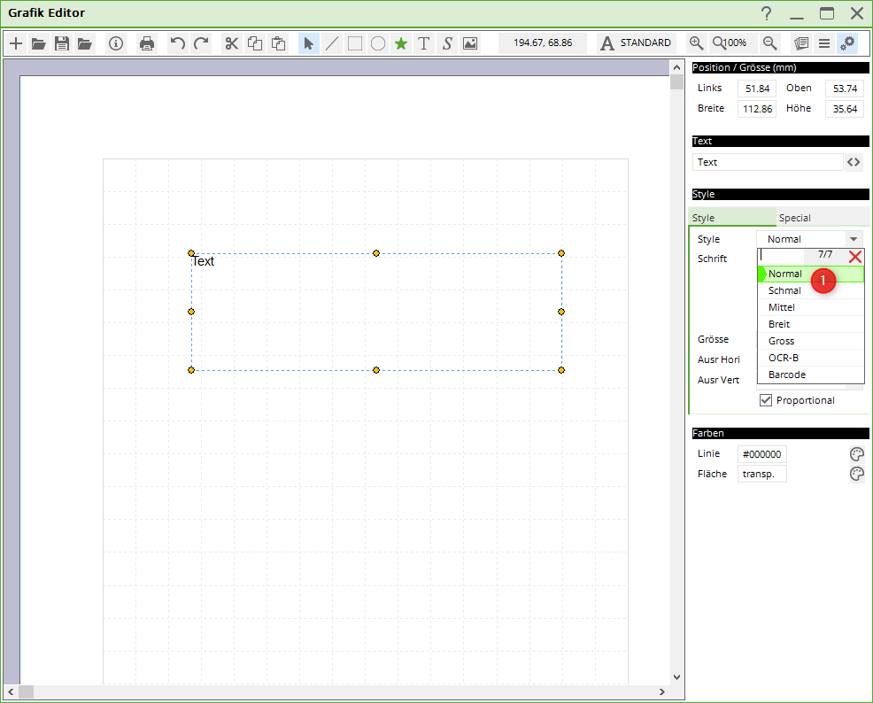Open the Style dropdown arrow
Screen dimensions: 873x703
coord(853,239)
